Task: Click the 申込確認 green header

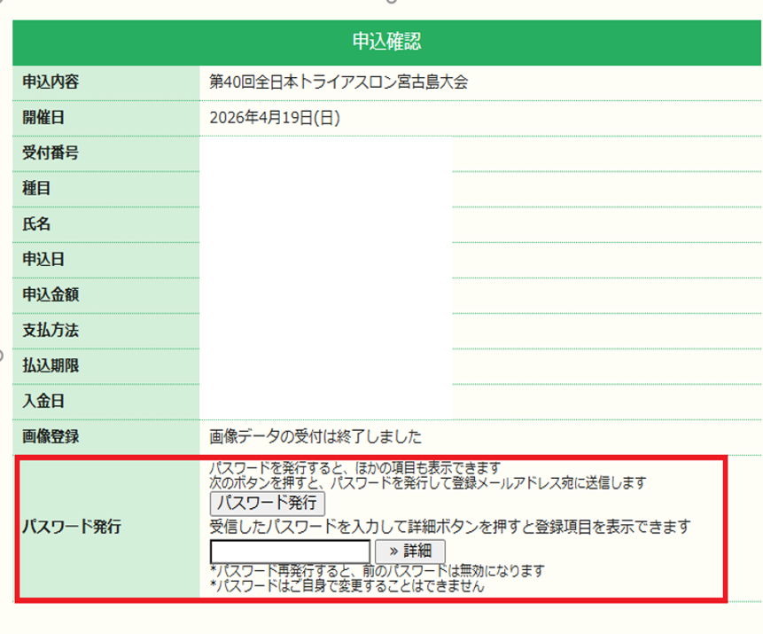Action: 386,41
